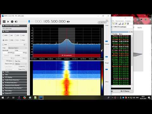Open the notification center icon
This screenshot has height=114, width=152.
(x=149, y=98)
